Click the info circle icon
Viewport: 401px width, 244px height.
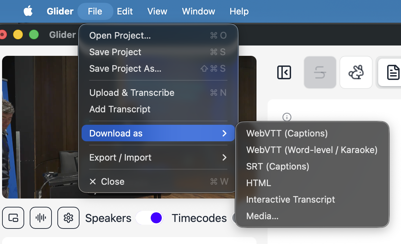coord(287,117)
